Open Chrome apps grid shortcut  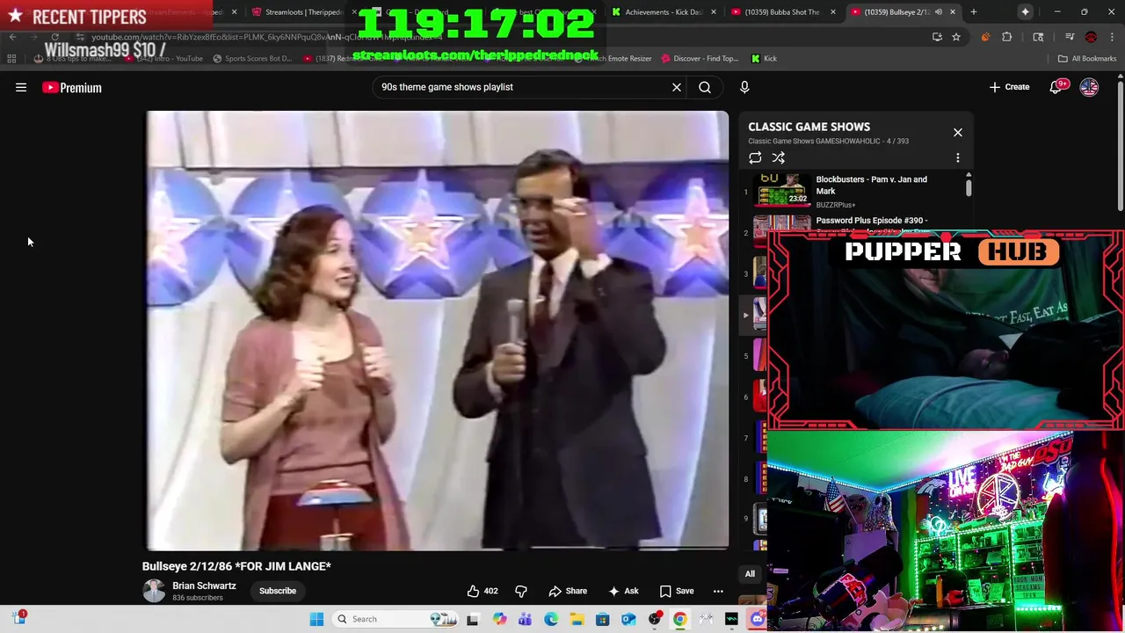click(11, 59)
